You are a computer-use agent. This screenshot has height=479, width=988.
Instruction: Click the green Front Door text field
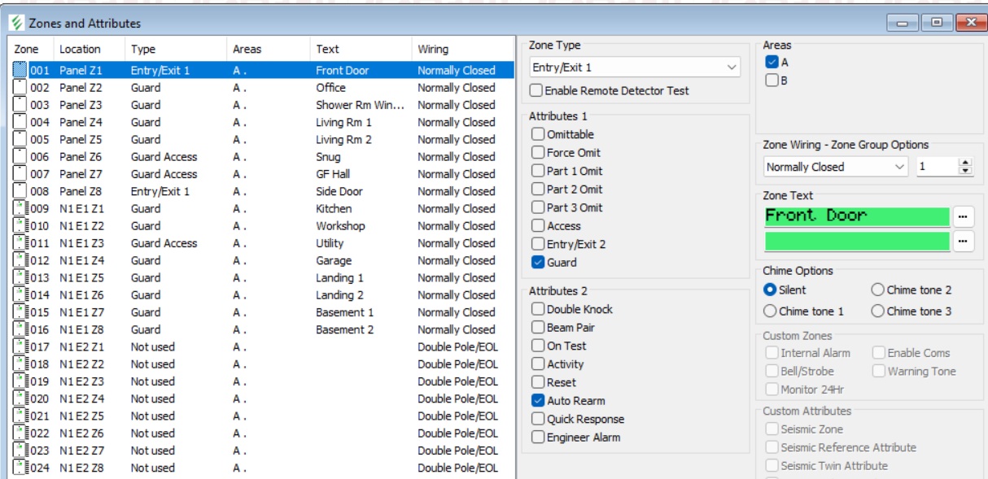pos(856,216)
